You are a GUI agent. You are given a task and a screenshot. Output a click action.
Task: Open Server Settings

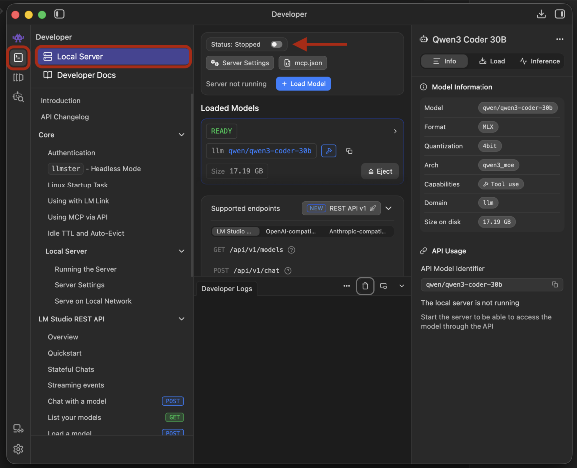(x=240, y=63)
